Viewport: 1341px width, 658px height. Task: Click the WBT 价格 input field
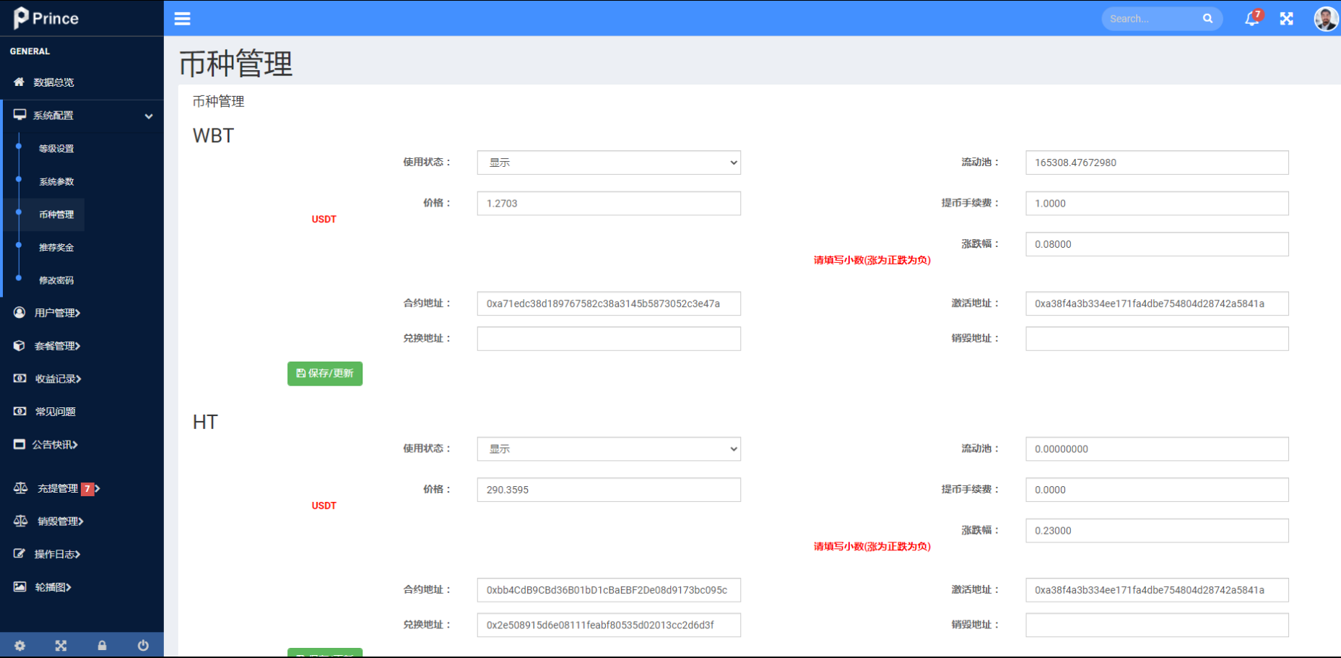click(x=608, y=203)
